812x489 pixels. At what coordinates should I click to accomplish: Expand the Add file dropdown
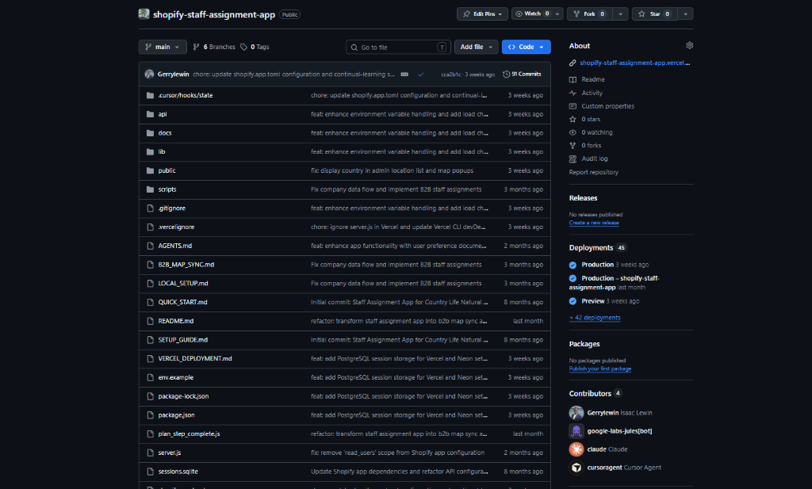click(x=477, y=47)
